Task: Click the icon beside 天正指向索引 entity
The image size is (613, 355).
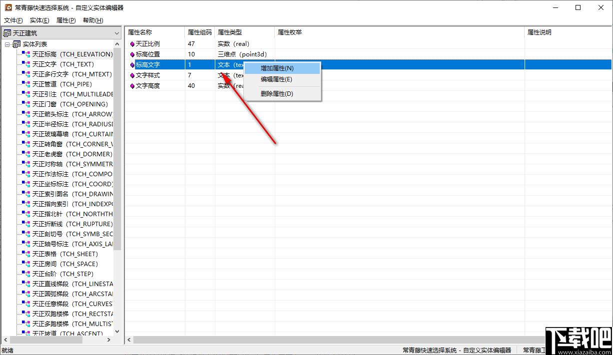Action: pos(26,204)
